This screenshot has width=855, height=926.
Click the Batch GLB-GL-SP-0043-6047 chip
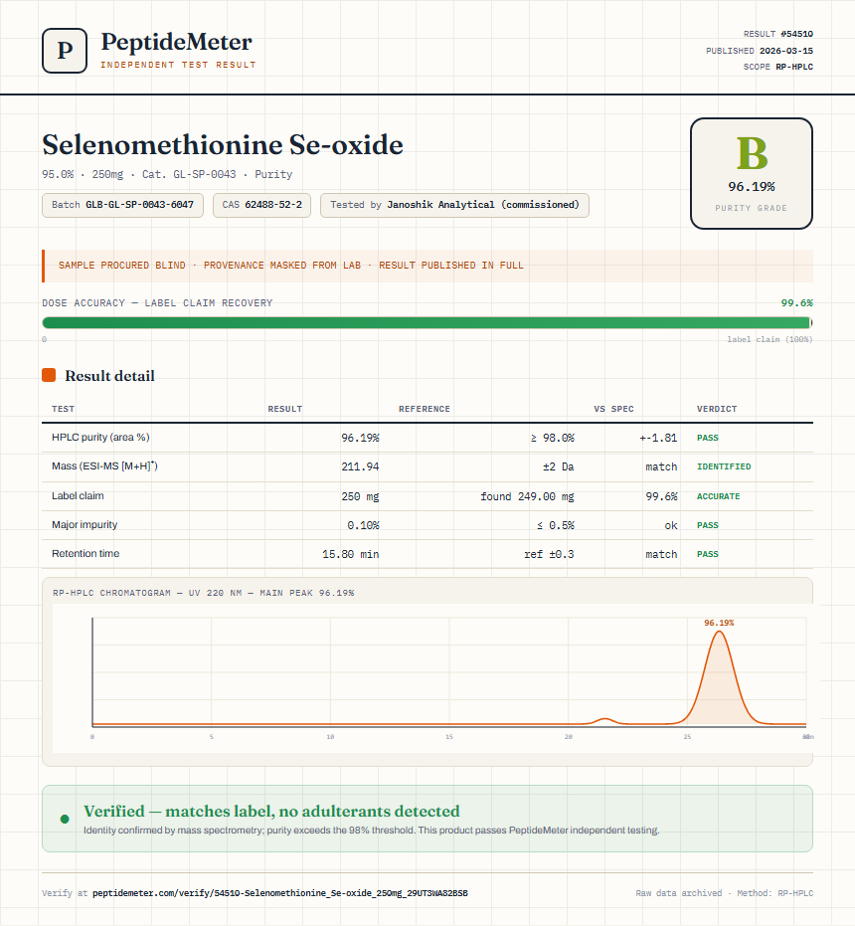(x=123, y=205)
